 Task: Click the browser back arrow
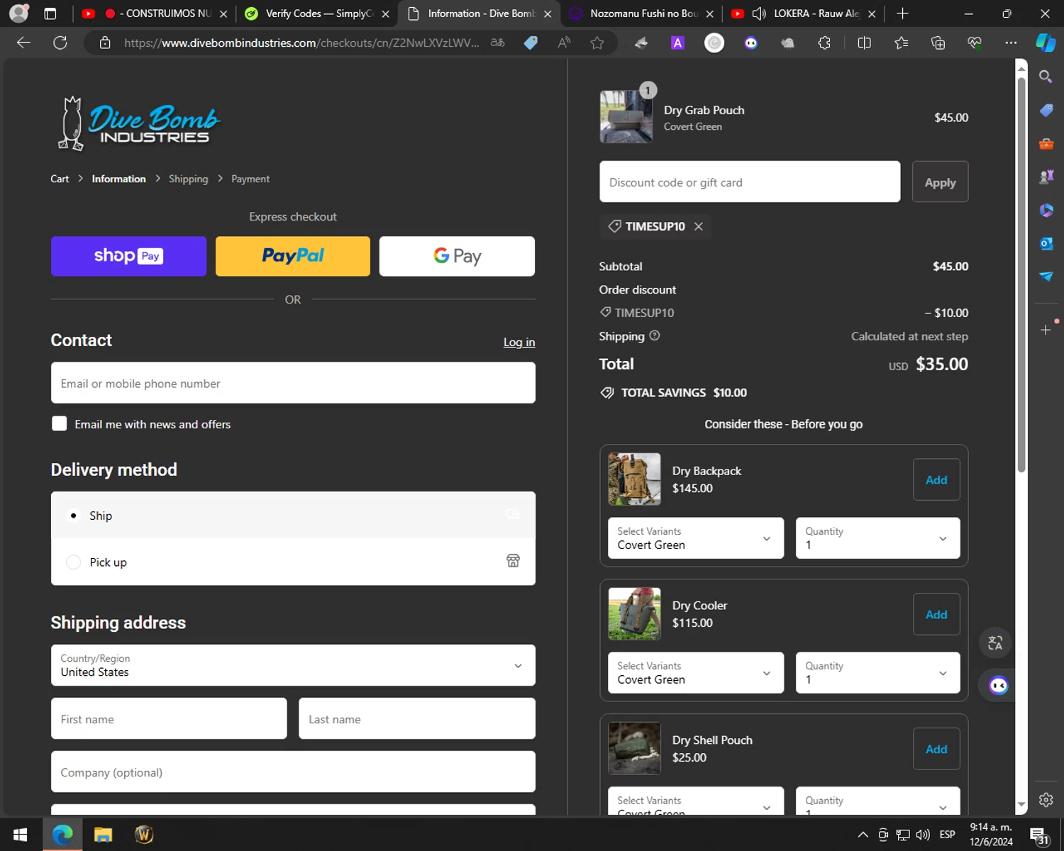coord(23,43)
